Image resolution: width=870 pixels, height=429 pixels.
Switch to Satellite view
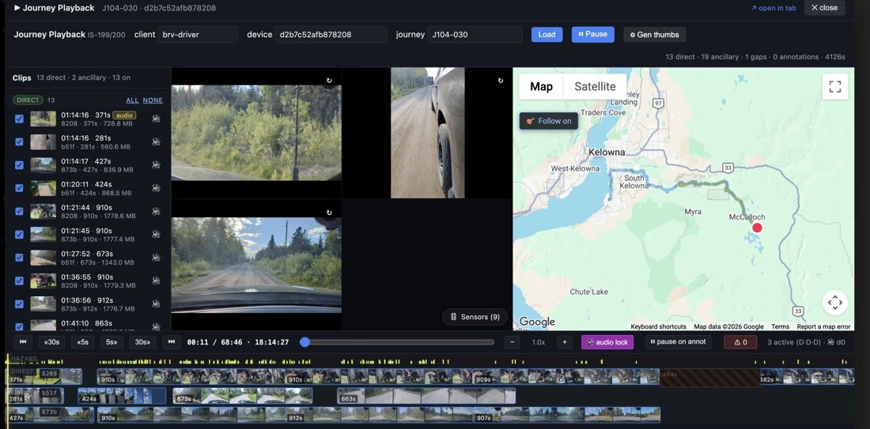[595, 86]
